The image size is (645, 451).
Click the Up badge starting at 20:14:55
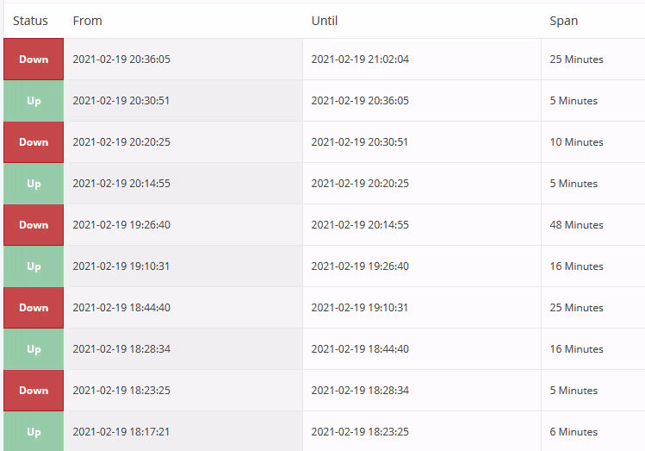(34, 184)
